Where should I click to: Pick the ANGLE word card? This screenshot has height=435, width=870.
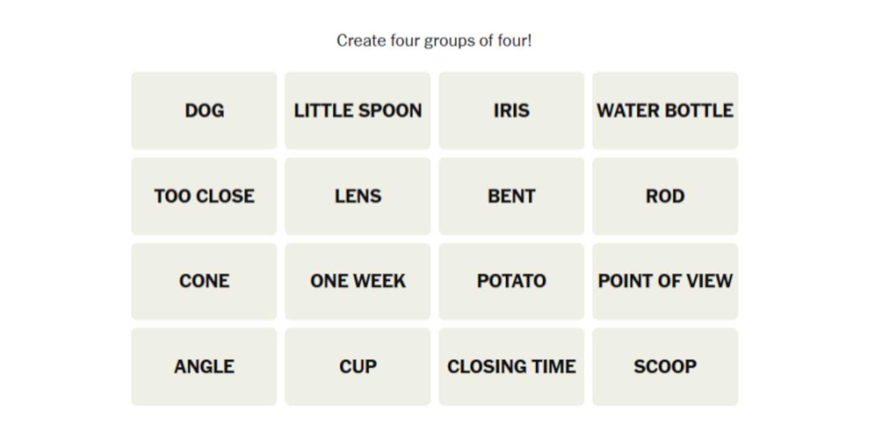[x=204, y=366]
